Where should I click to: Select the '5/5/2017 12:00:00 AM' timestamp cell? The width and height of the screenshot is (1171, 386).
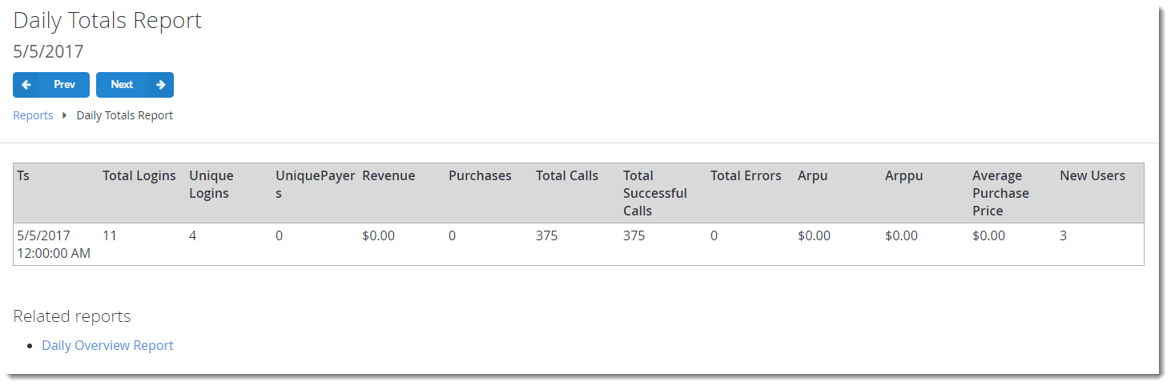54,244
